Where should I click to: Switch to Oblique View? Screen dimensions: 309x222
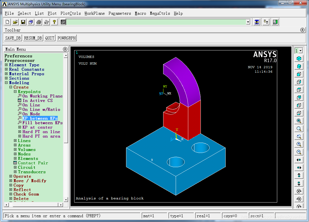[x=299, y=66]
